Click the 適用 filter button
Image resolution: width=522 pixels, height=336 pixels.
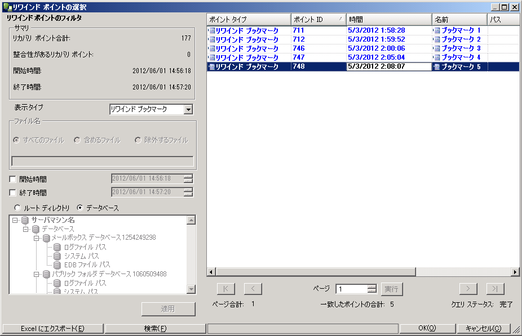pos(168,309)
